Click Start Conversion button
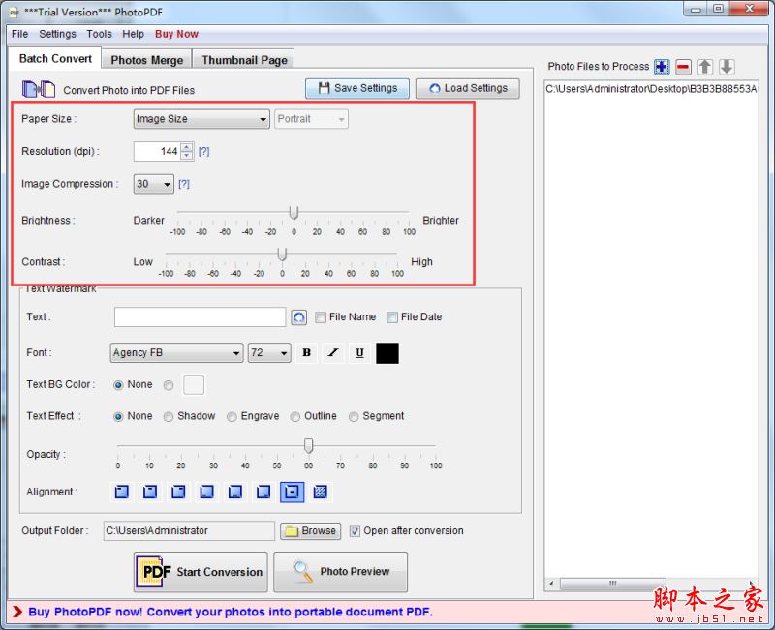The height and width of the screenshot is (630, 775). coord(201,572)
